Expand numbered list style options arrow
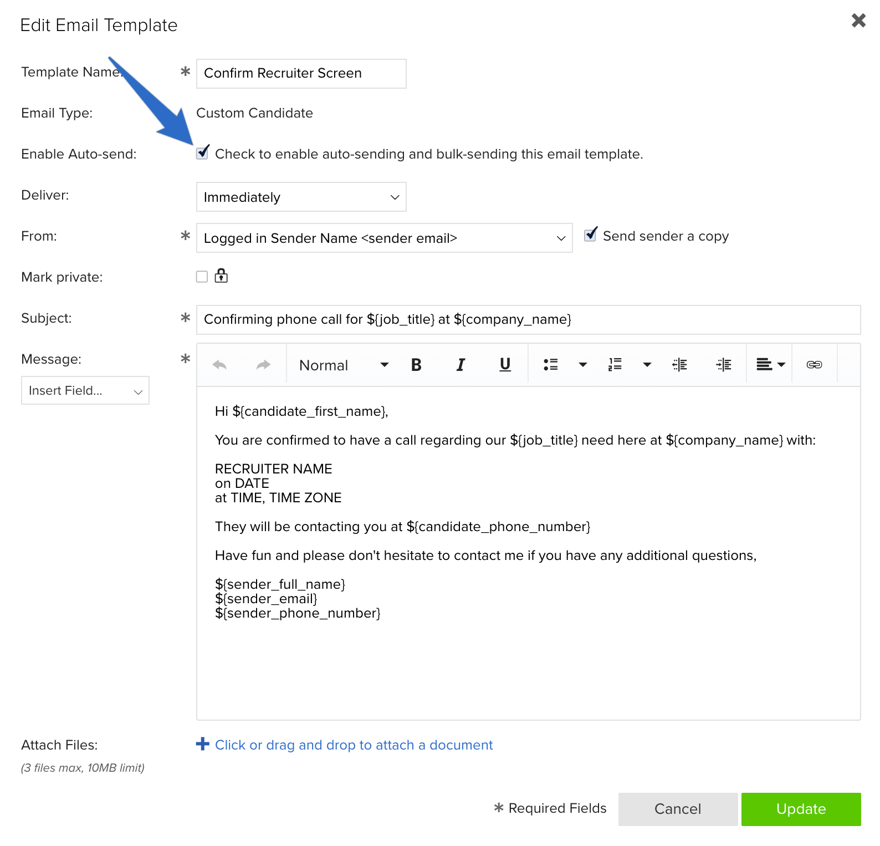Screen dimensions: 880x846 (x=647, y=365)
